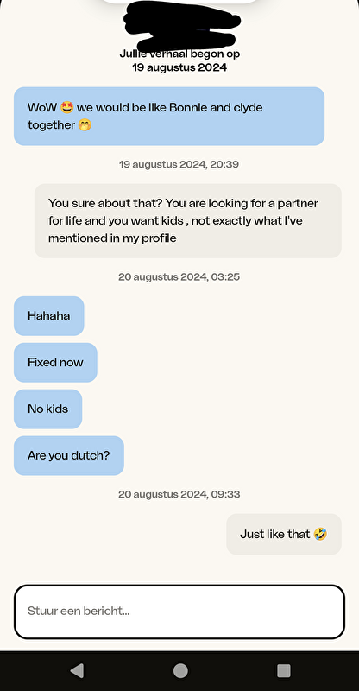Tap the hand-over-mouth emoji after 'together'
The height and width of the screenshot is (691, 359).
point(85,125)
